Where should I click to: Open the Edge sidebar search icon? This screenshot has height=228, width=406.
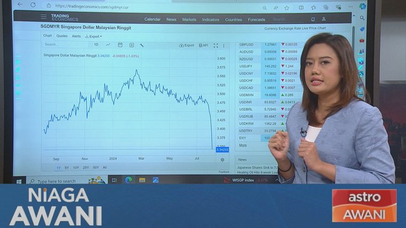[362, 18]
